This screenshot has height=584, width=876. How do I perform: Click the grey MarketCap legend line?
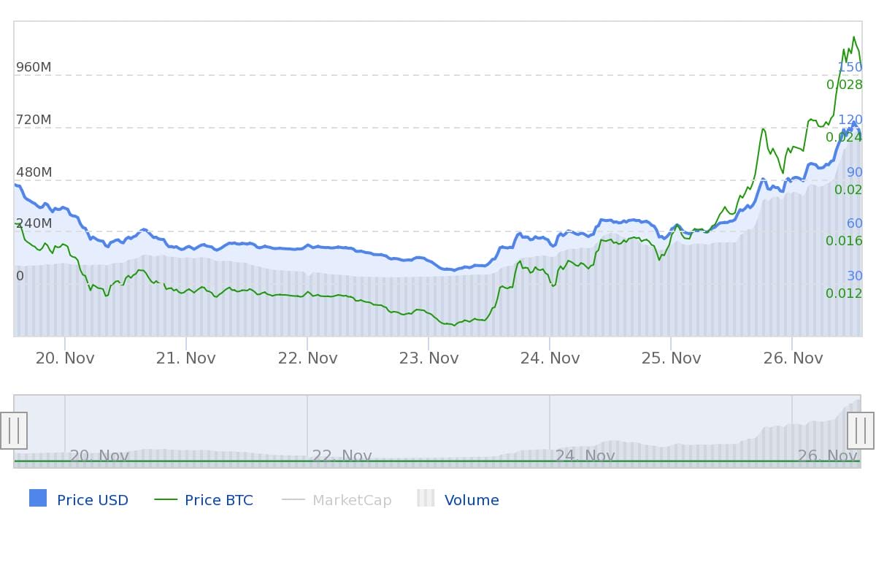tap(293, 499)
